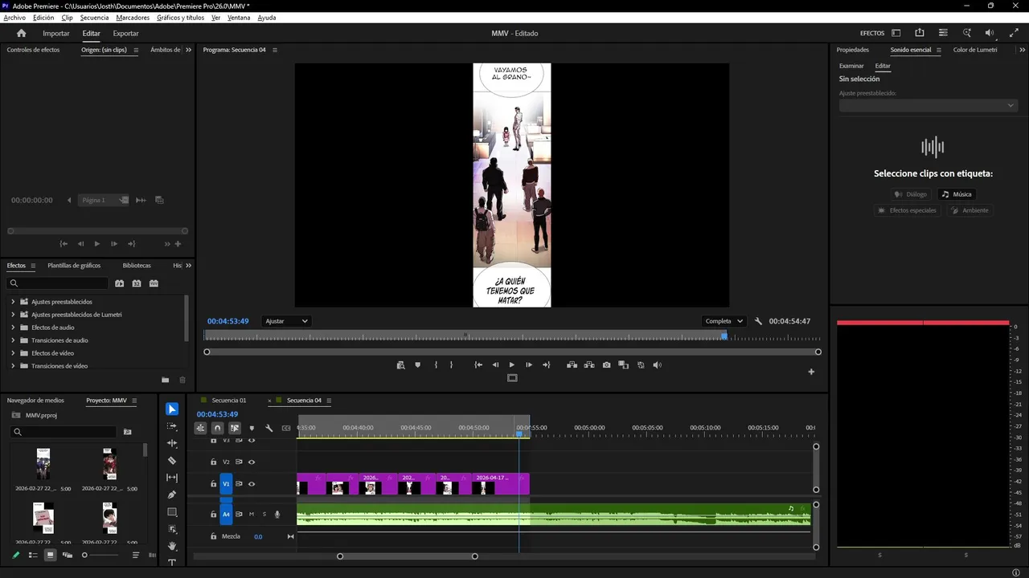The image size is (1029, 578).
Task: Select the Type text tool
Action: [x=172, y=563]
